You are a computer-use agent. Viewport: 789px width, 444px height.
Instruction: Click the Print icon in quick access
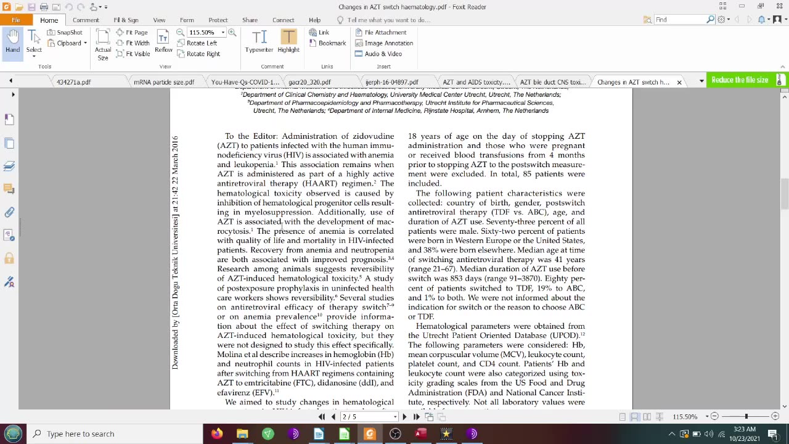[x=44, y=7]
